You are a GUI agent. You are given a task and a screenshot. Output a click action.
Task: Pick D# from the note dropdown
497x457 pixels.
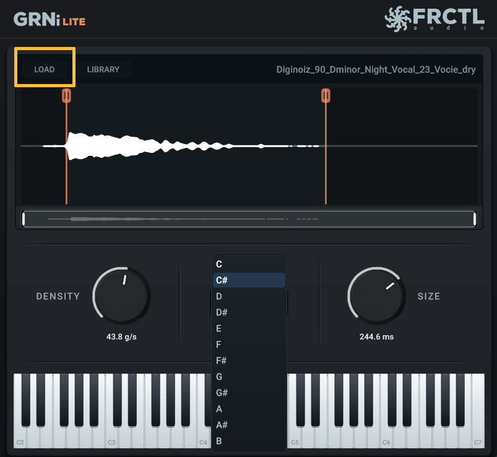249,312
